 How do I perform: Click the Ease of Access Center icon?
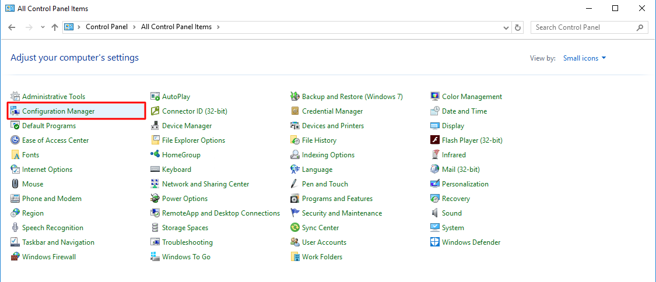point(15,140)
